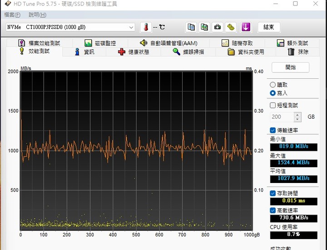Click the 200 GB size input field
This screenshot has height=250, width=327.
coord(282,117)
